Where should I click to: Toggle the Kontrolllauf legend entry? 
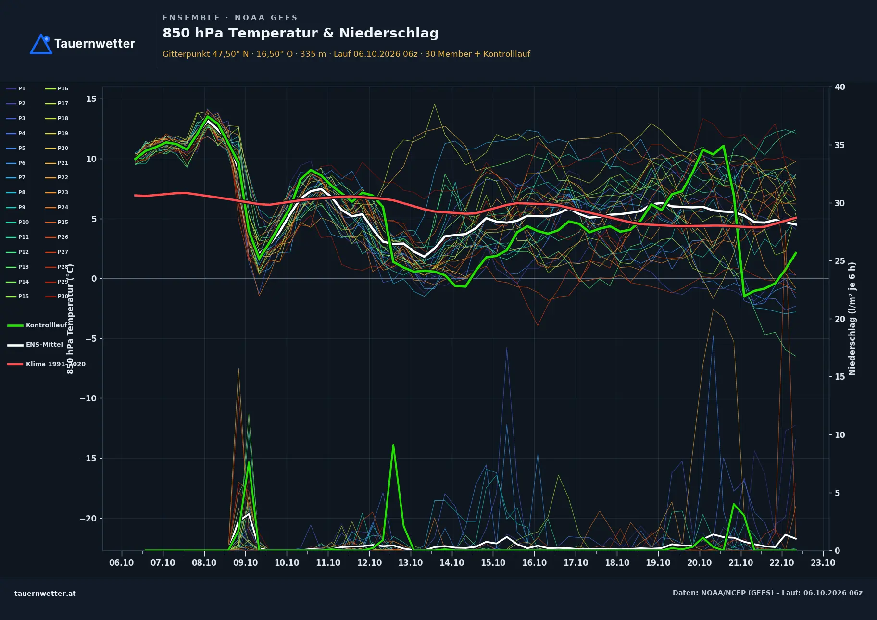pyautogui.click(x=37, y=325)
